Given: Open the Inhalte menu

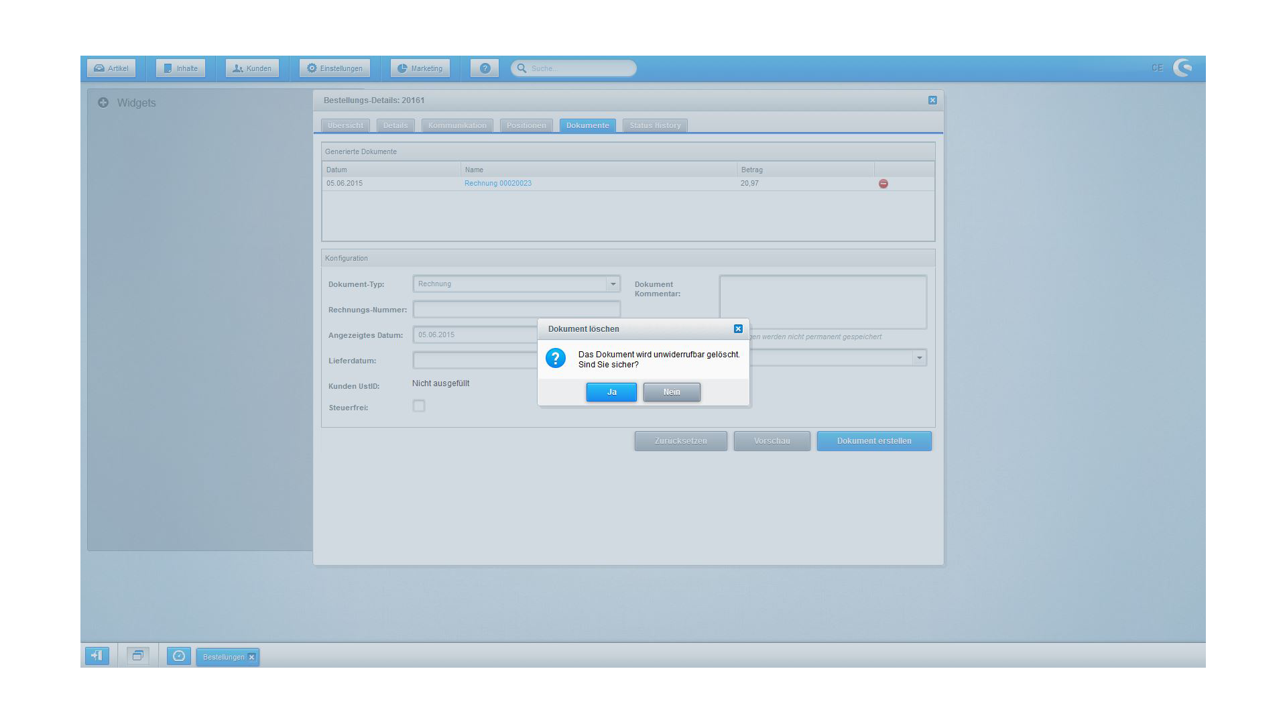Looking at the screenshot, I should tap(181, 68).
